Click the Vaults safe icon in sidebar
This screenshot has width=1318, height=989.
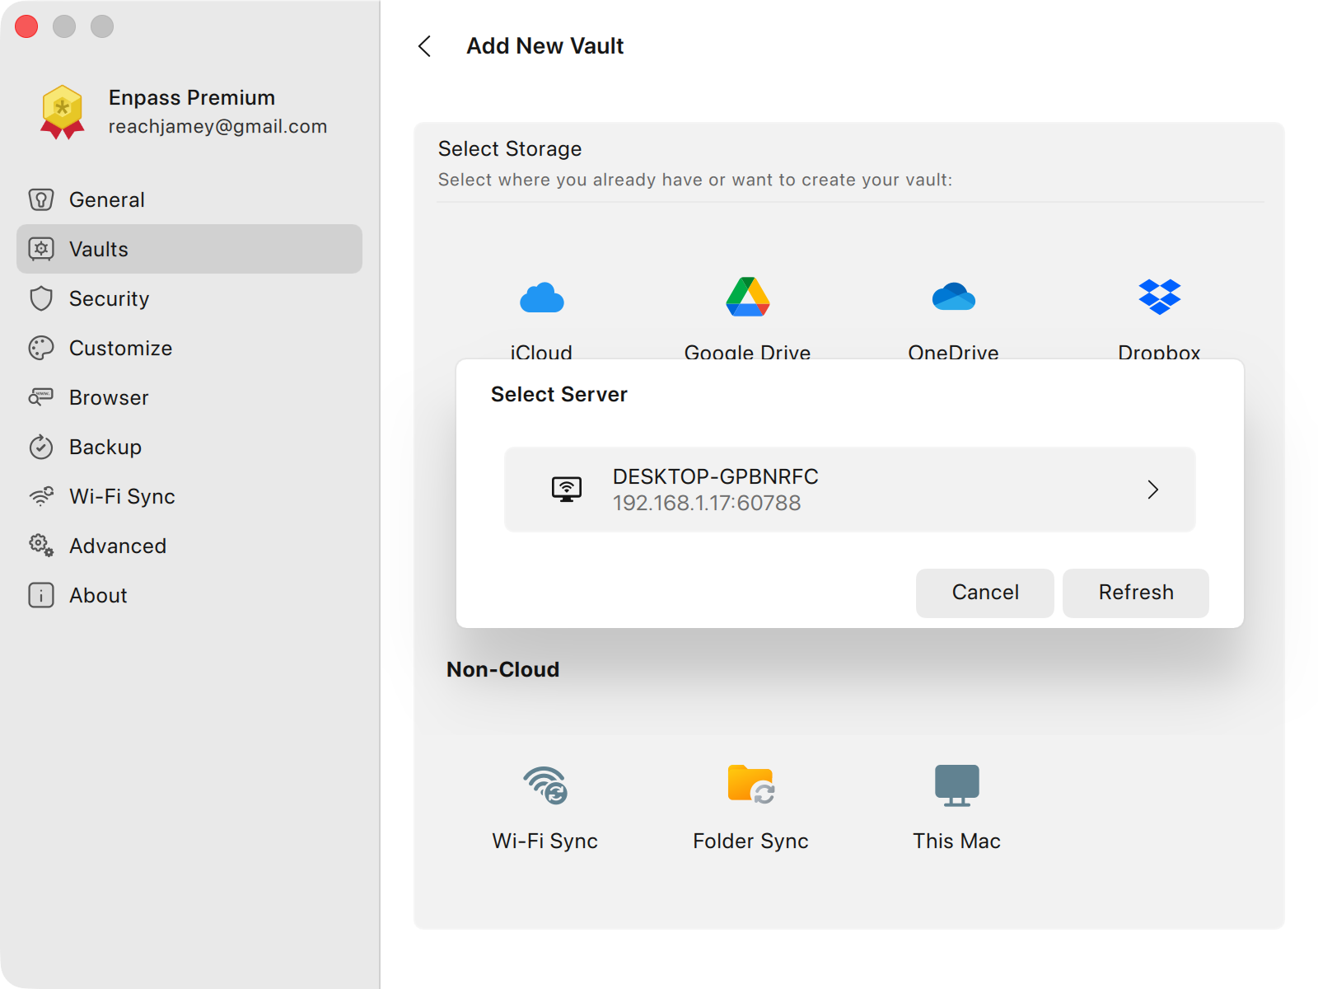41,249
